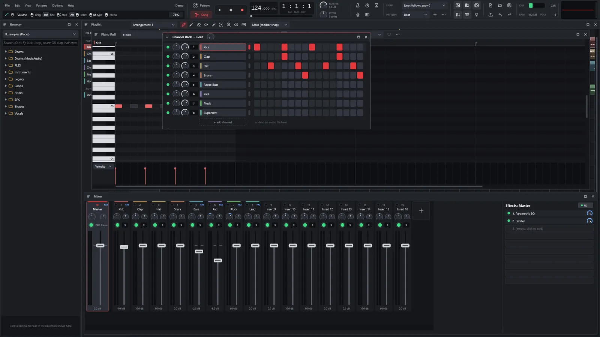Select the Playback speaker tool in Playlist
This screenshot has width=600, height=337.
tap(236, 25)
